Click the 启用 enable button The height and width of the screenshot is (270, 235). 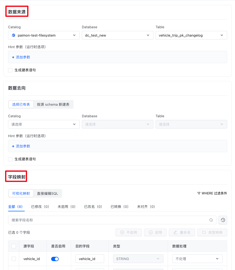pyautogui.click(x=155, y=232)
